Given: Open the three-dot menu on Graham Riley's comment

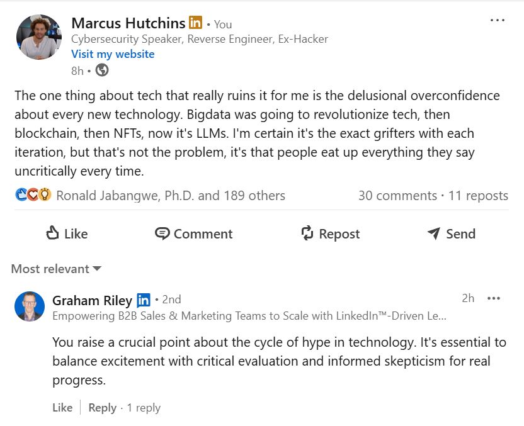Looking at the screenshot, I should (x=494, y=298).
